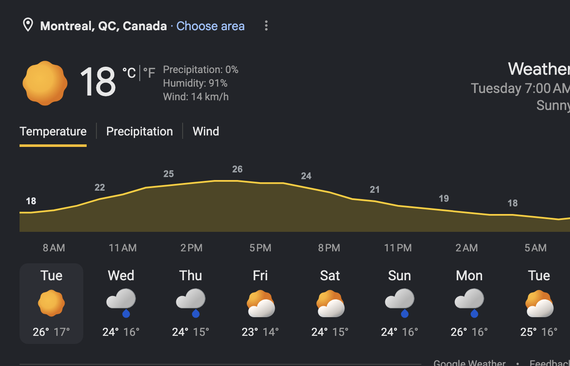This screenshot has height=366, width=570.
Task: Select next Tuesday's 25° forecast day
Action: [x=539, y=303]
